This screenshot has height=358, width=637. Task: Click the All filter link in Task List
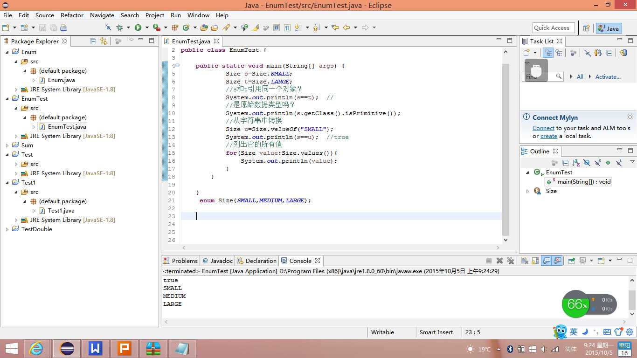(580, 77)
